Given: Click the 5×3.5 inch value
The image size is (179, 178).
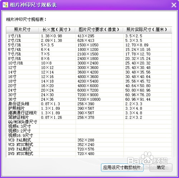Looking at the screenshot, I should pos(47,45).
